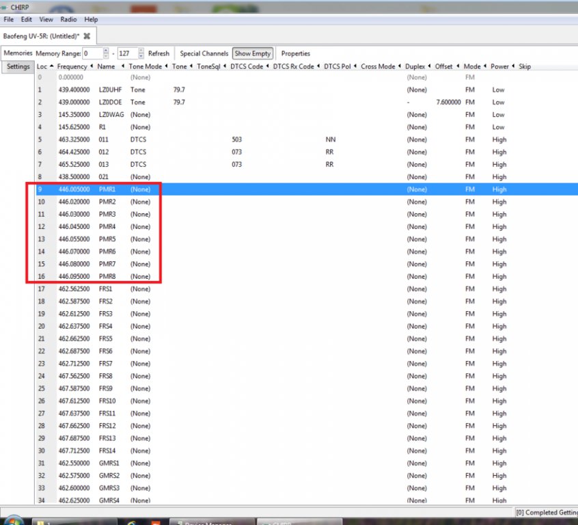
Task: Switch to the Settings side tab
Action: 18,67
